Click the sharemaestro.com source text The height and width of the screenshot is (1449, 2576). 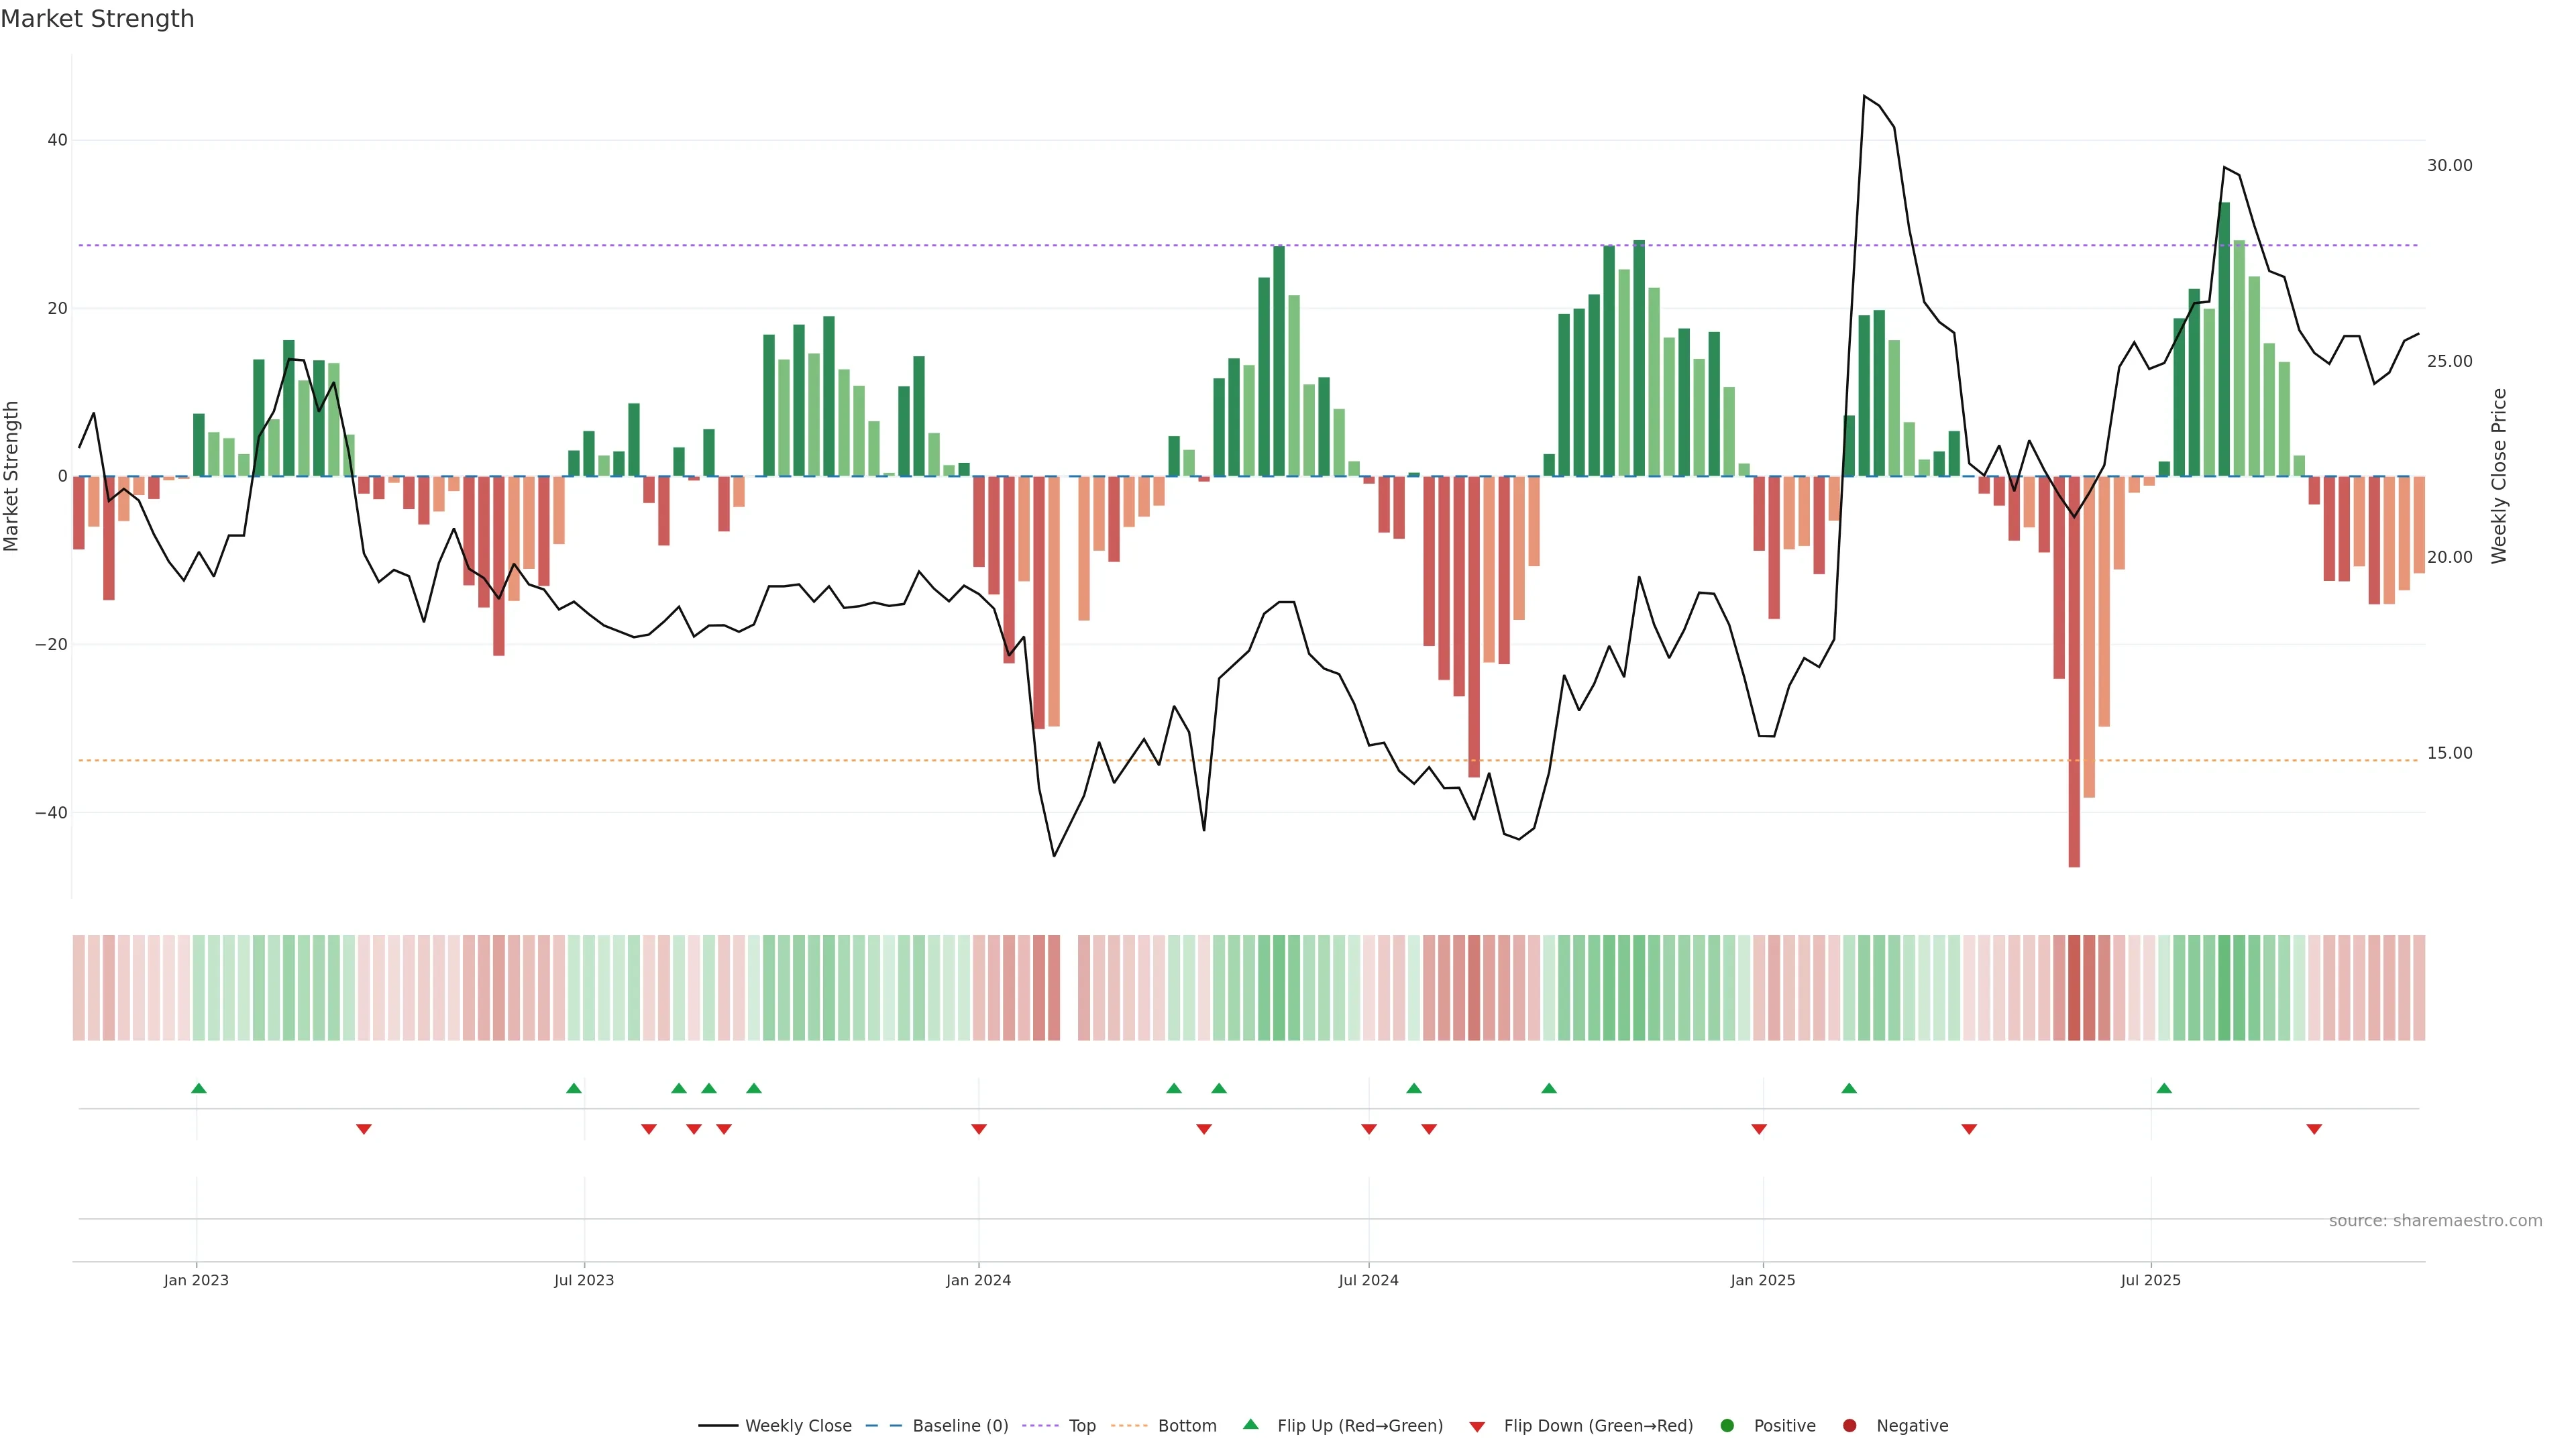tap(2435, 1220)
